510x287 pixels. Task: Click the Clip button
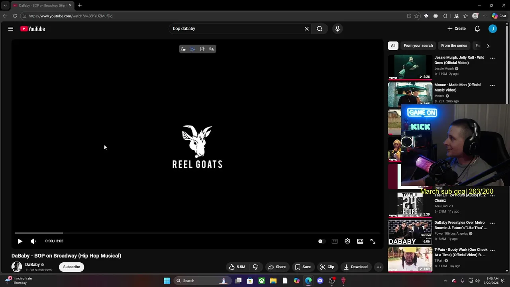327,267
